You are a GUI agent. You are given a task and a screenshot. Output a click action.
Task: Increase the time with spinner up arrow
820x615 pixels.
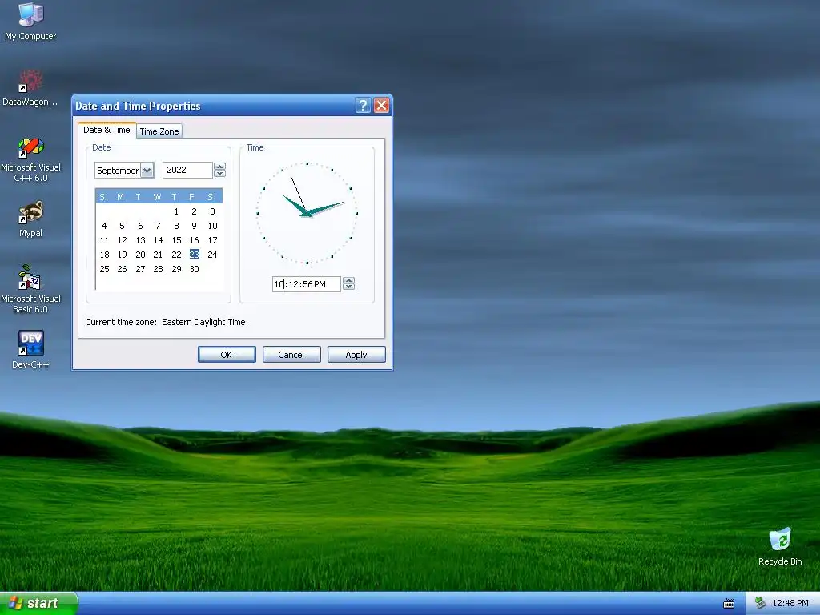coord(349,280)
